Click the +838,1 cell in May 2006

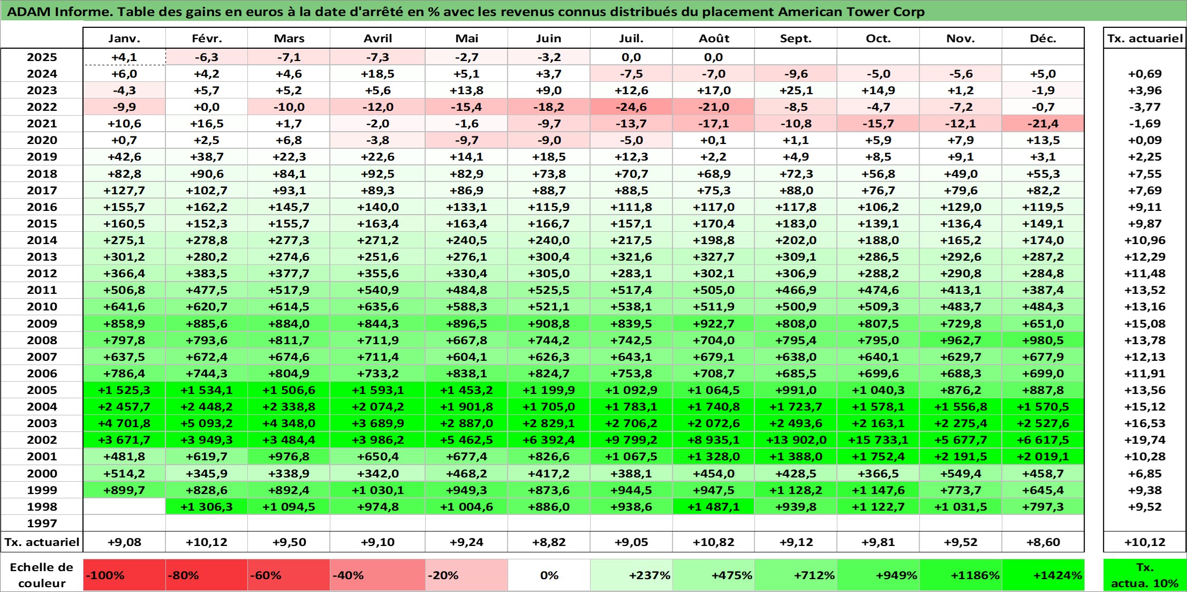coord(466,374)
